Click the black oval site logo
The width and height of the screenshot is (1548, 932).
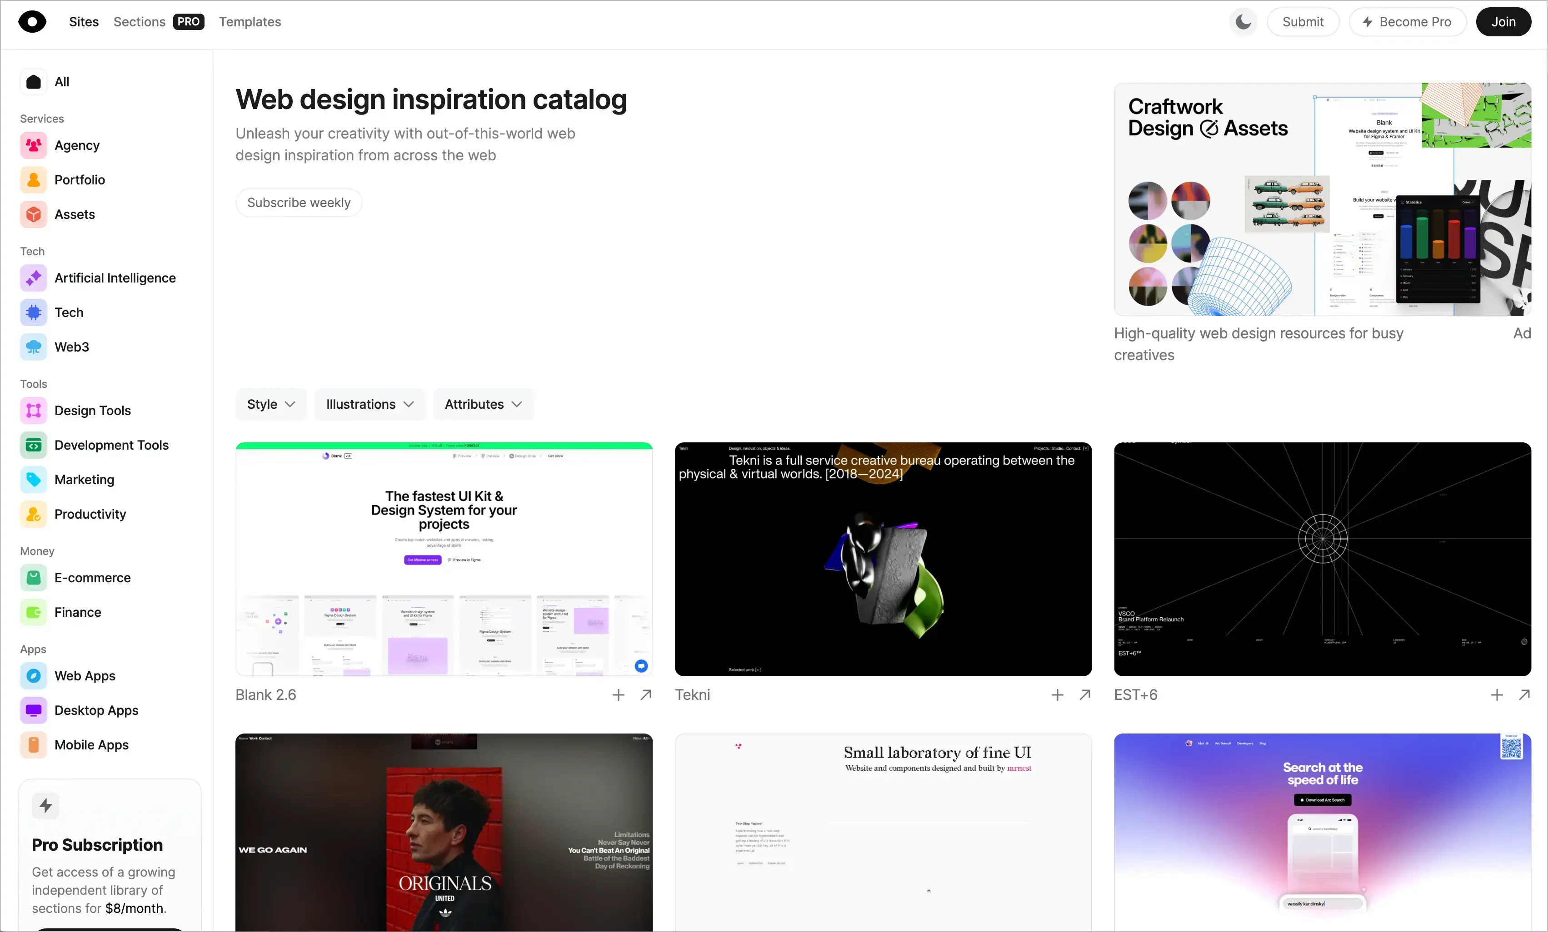[x=33, y=22]
